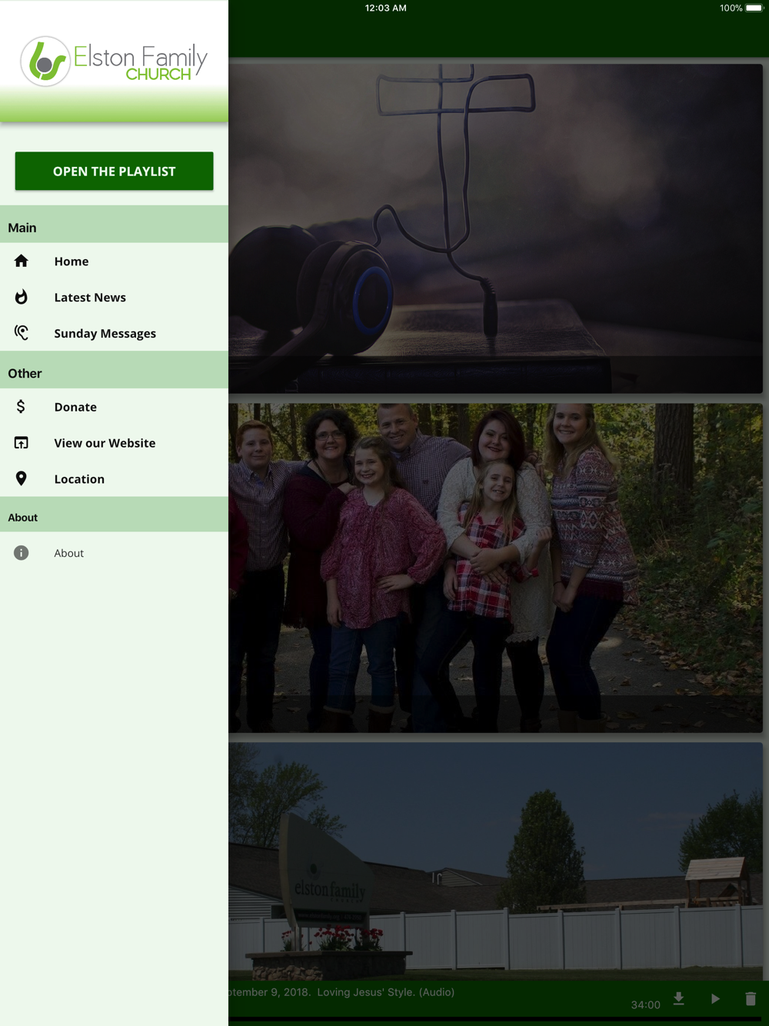The height and width of the screenshot is (1026, 769).
Task: Open the View our Website link
Action: point(114,443)
